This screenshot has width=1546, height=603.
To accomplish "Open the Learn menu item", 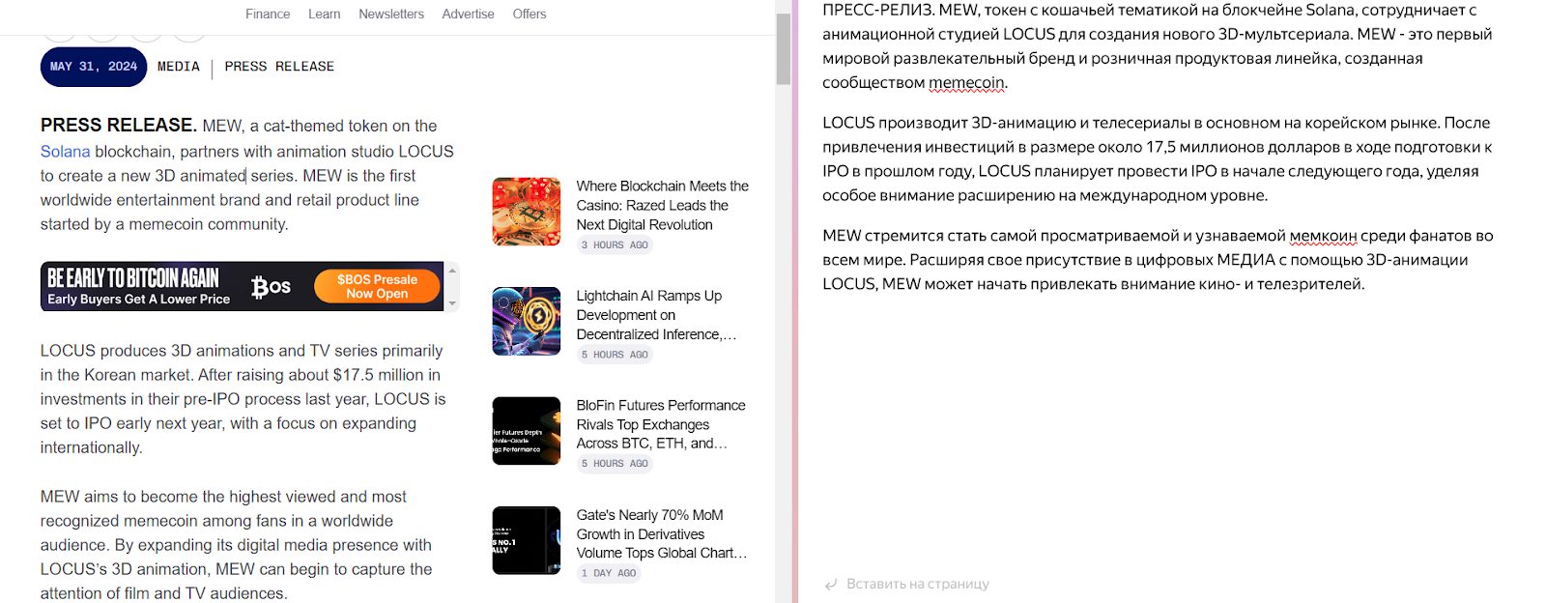I will coord(324,14).
